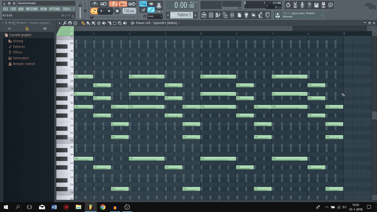This screenshot has height=212, width=377.
Task: Open the VIEW menu
Action: (44, 9)
